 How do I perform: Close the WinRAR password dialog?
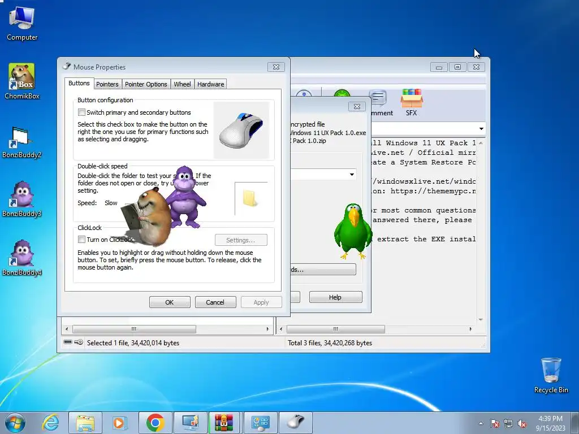[x=357, y=107]
